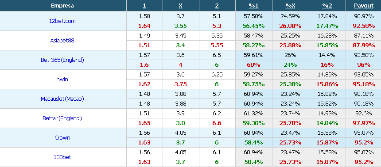Click the Empresa column header
This screenshot has height=167, width=381.
click(x=62, y=6)
